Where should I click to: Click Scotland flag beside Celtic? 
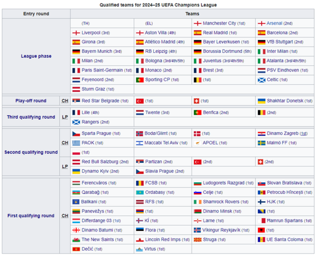261,80
